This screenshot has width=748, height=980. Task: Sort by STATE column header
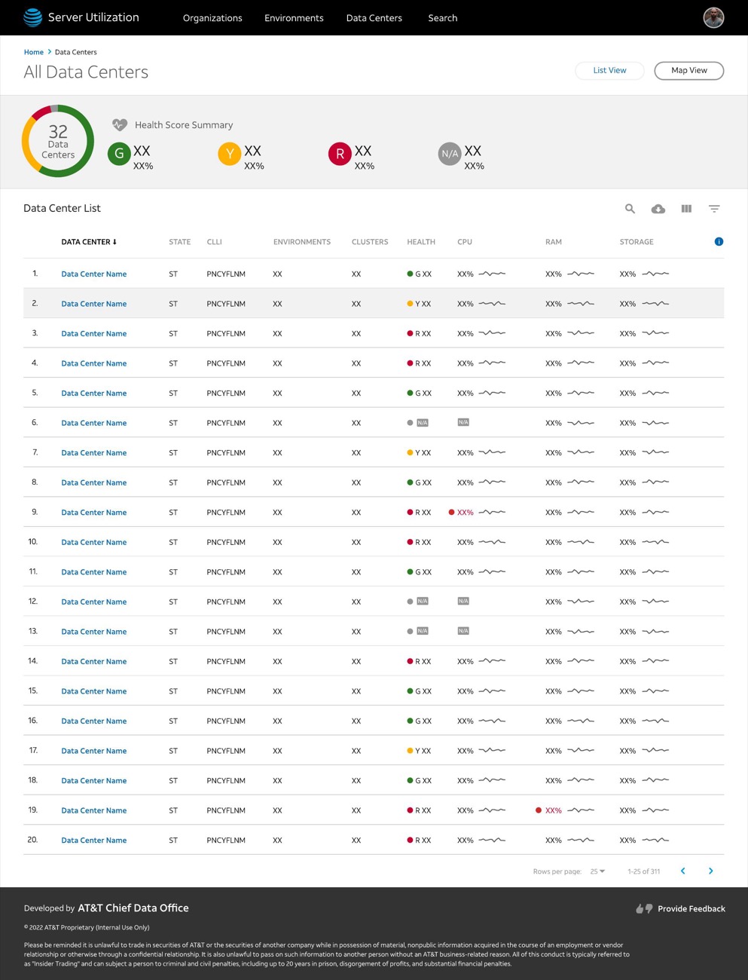pyautogui.click(x=180, y=242)
